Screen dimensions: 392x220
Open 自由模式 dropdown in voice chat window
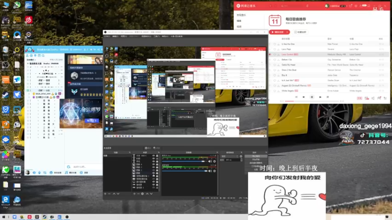point(31,60)
